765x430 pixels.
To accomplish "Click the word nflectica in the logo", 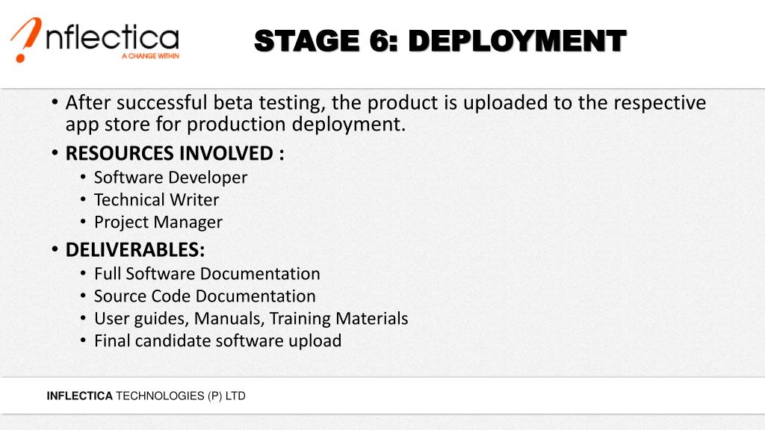I will point(113,37).
